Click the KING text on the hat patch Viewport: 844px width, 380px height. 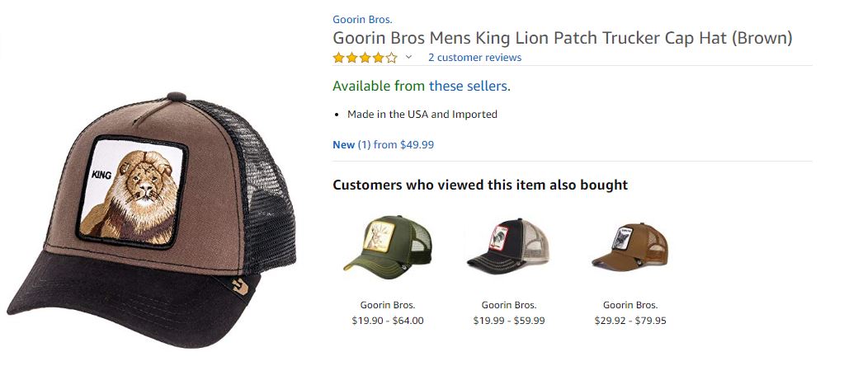coord(102,175)
